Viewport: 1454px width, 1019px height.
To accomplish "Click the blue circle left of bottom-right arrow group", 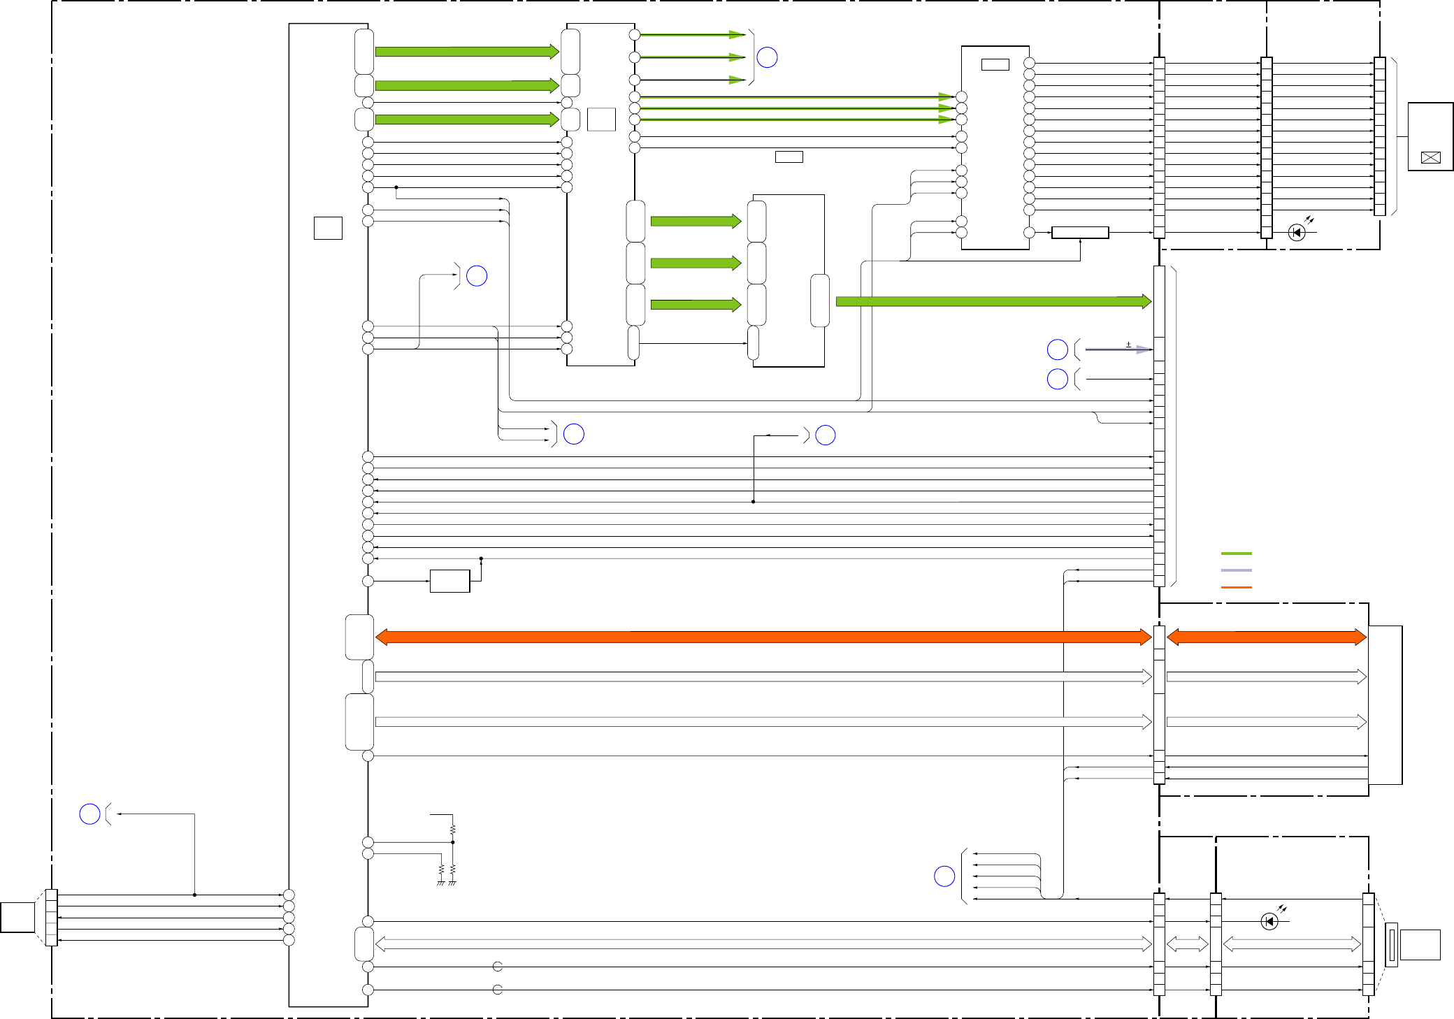I will coord(944,876).
